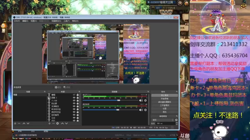This screenshot has width=250, height=140.
Task: Move the scene down with the arrow
Action: (x=28, y=123)
